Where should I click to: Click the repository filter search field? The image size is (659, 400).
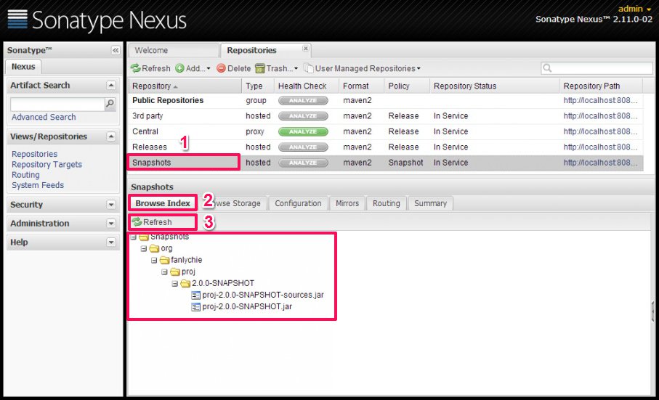pyautogui.click(x=597, y=68)
